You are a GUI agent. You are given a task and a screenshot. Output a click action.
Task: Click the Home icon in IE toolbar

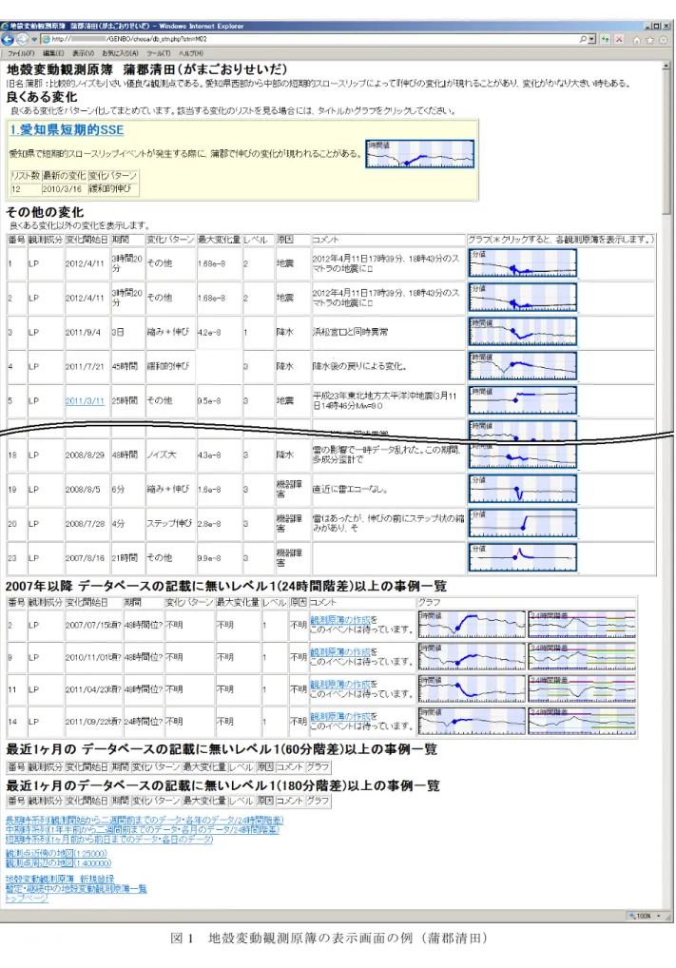pyautogui.click(x=637, y=40)
